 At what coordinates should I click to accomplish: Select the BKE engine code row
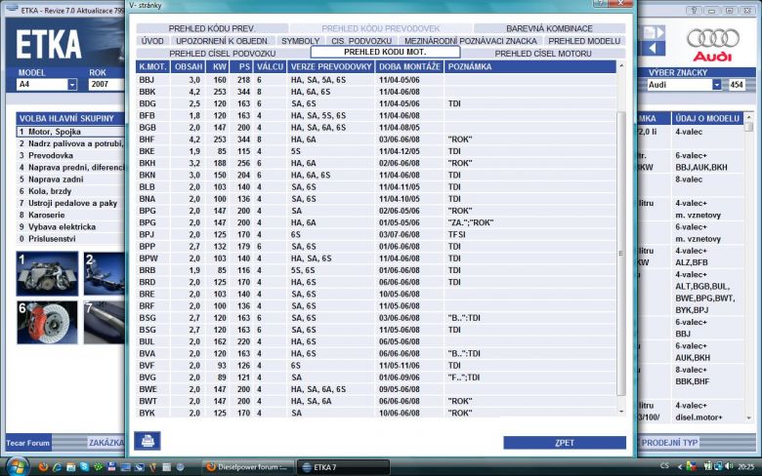[376, 151]
